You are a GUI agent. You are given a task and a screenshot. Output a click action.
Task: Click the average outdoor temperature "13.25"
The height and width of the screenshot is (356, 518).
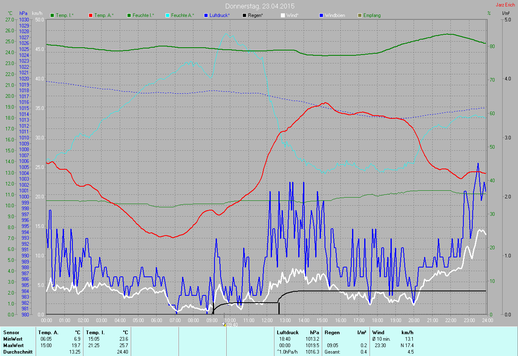click(x=74, y=352)
